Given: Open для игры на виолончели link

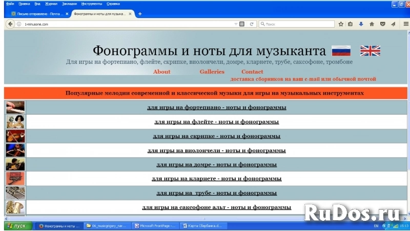Looking at the screenshot, I should click(216, 150).
